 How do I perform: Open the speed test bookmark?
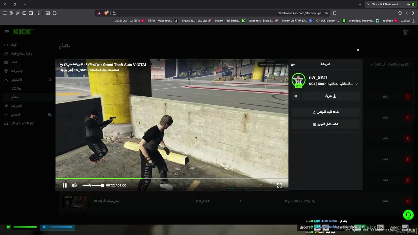[263, 21]
